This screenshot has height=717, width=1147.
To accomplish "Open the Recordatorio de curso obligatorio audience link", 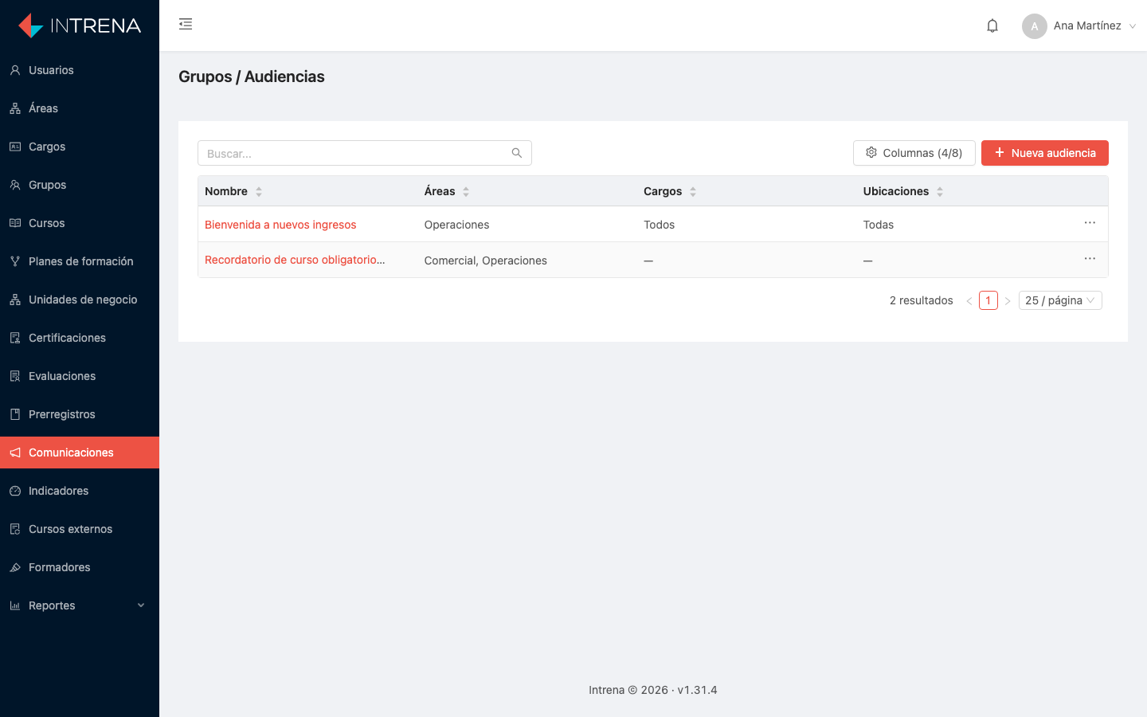I will pyautogui.click(x=295, y=260).
